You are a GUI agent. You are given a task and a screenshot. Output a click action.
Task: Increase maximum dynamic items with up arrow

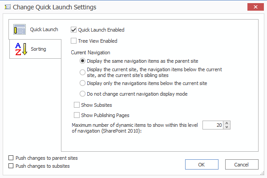[x=227, y=123]
